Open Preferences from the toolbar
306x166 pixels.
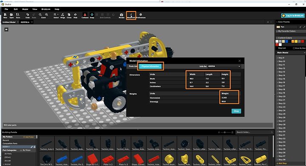pyautogui.click(x=141, y=16)
